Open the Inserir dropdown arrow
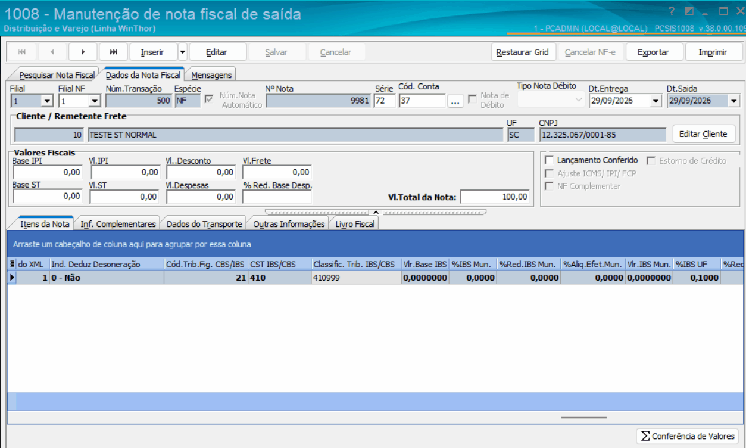 (182, 52)
